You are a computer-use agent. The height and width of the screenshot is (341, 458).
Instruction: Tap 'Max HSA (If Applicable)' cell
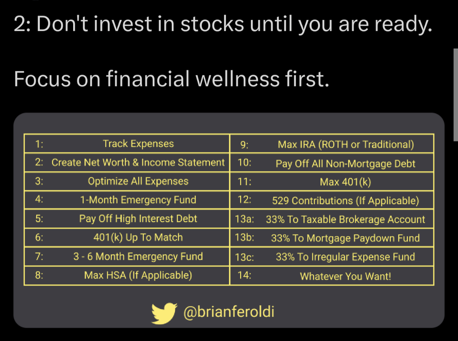pyautogui.click(x=138, y=275)
